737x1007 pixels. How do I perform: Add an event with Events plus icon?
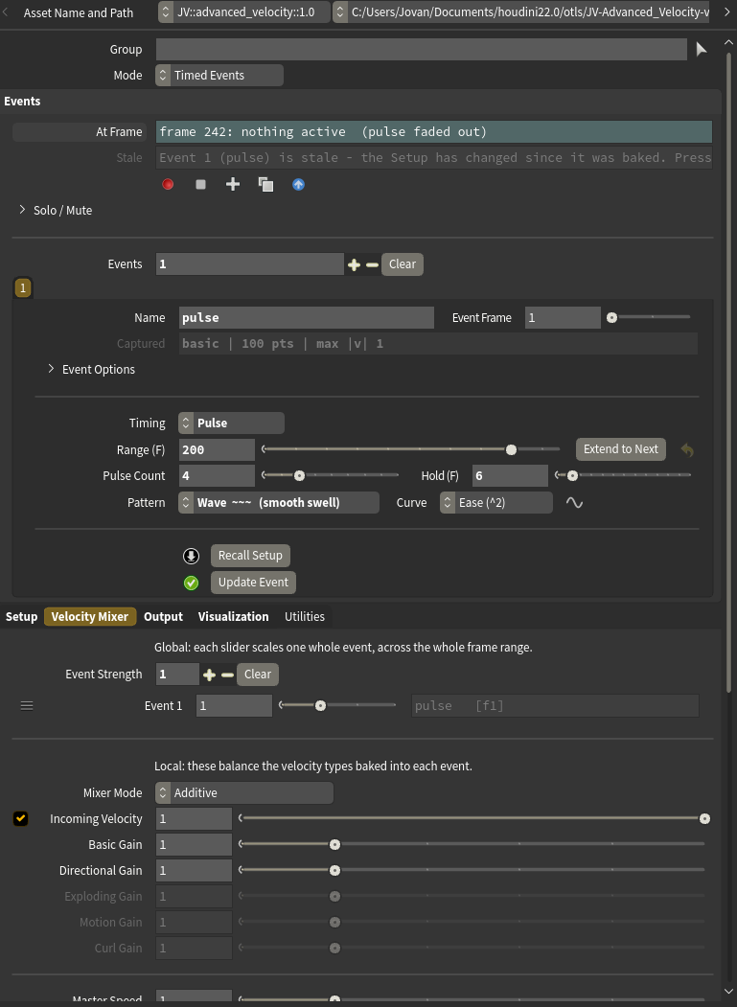pyautogui.click(x=354, y=264)
